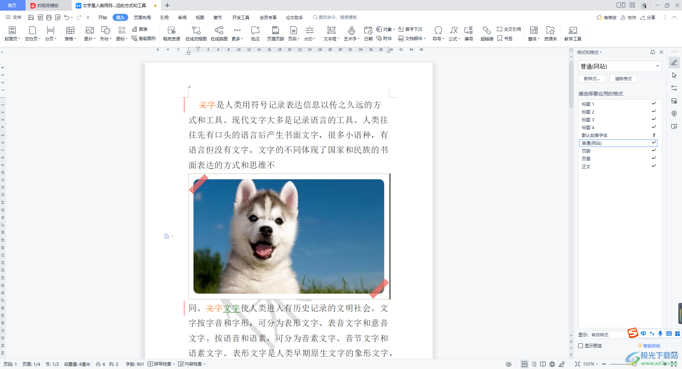This screenshot has width=682, height=369.
Task: Click the 有修改 status button
Action: click(607, 17)
